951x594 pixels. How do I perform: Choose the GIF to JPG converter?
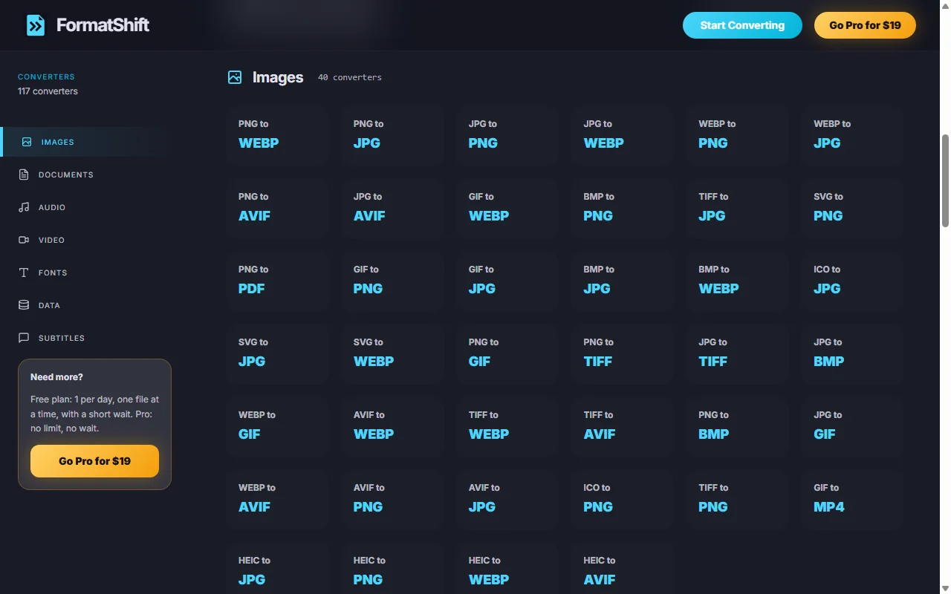[508, 280]
